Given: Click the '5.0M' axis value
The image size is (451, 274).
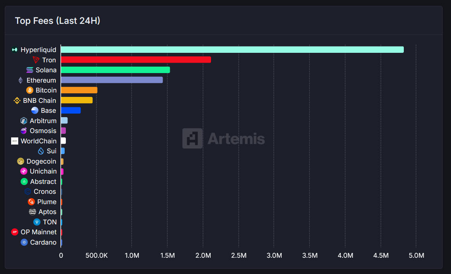Looking at the screenshot, I should (416, 256).
